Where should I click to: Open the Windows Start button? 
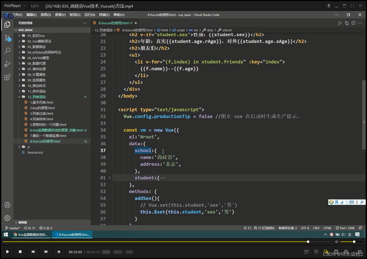(6, 234)
